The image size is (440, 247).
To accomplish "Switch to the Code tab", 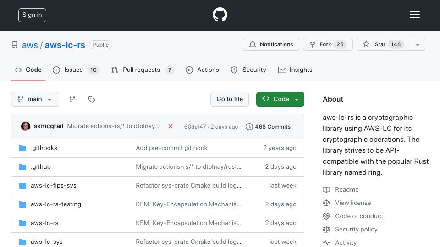I will (x=28, y=70).
